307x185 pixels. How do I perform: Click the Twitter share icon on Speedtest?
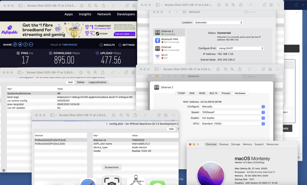(x=20, y=44)
